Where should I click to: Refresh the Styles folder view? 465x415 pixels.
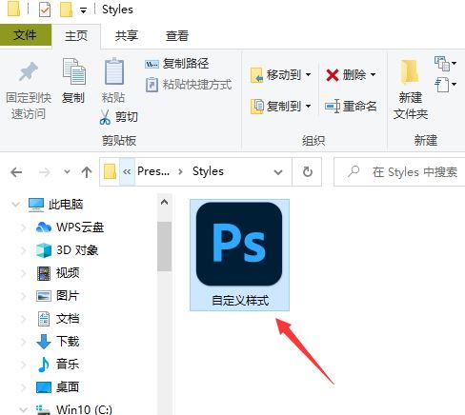[307, 172]
